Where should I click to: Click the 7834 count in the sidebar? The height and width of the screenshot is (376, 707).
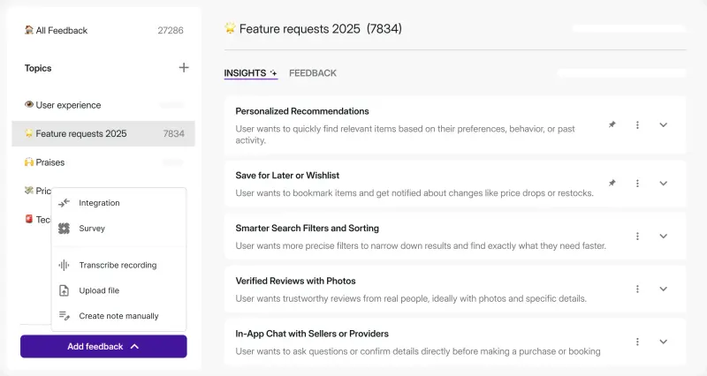pyautogui.click(x=173, y=133)
